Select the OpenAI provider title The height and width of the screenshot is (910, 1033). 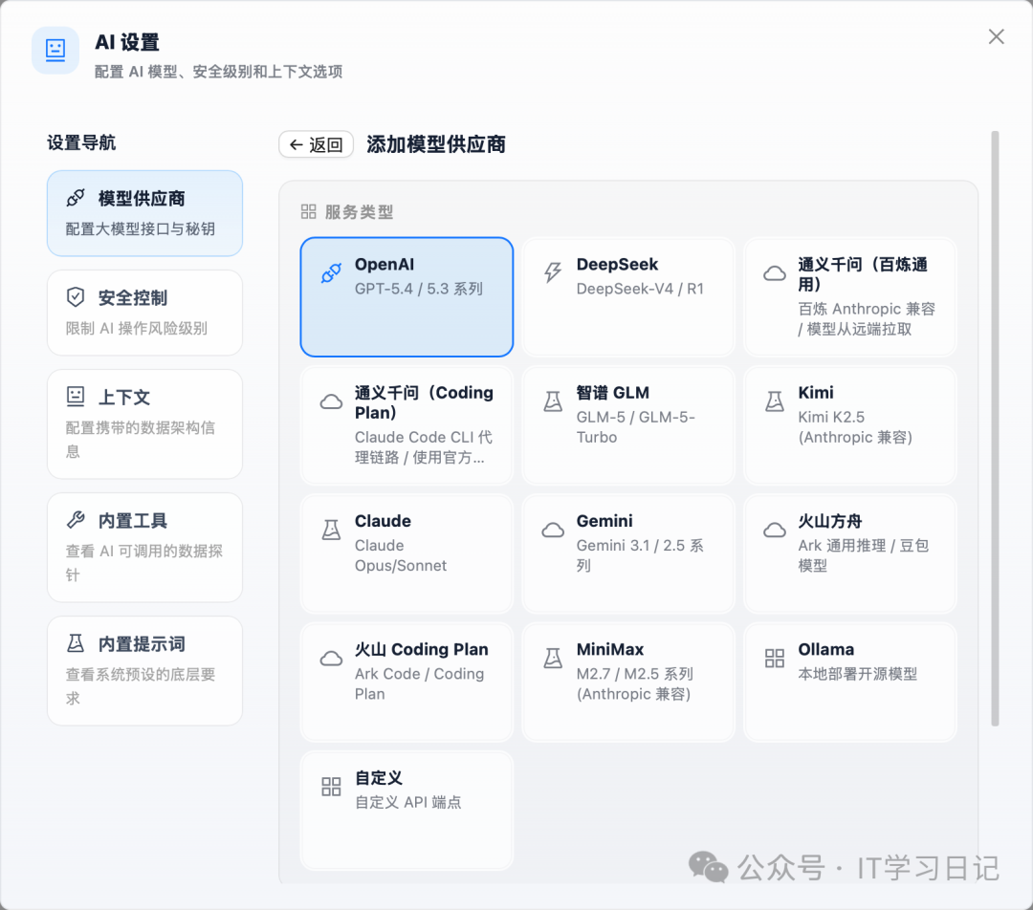click(385, 264)
